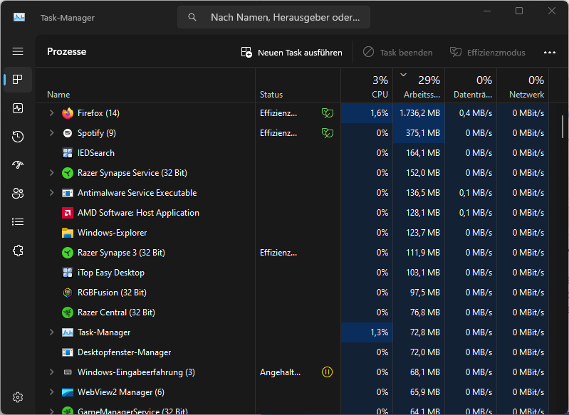The width and height of the screenshot is (569, 415).
Task: Click the Spotify process icon
Action: pyautogui.click(x=68, y=133)
